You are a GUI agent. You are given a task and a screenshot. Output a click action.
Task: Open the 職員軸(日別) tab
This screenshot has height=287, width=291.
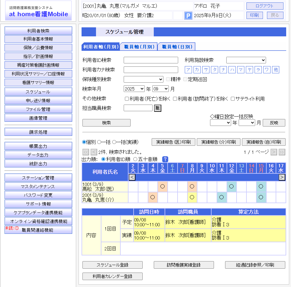click(x=177, y=47)
